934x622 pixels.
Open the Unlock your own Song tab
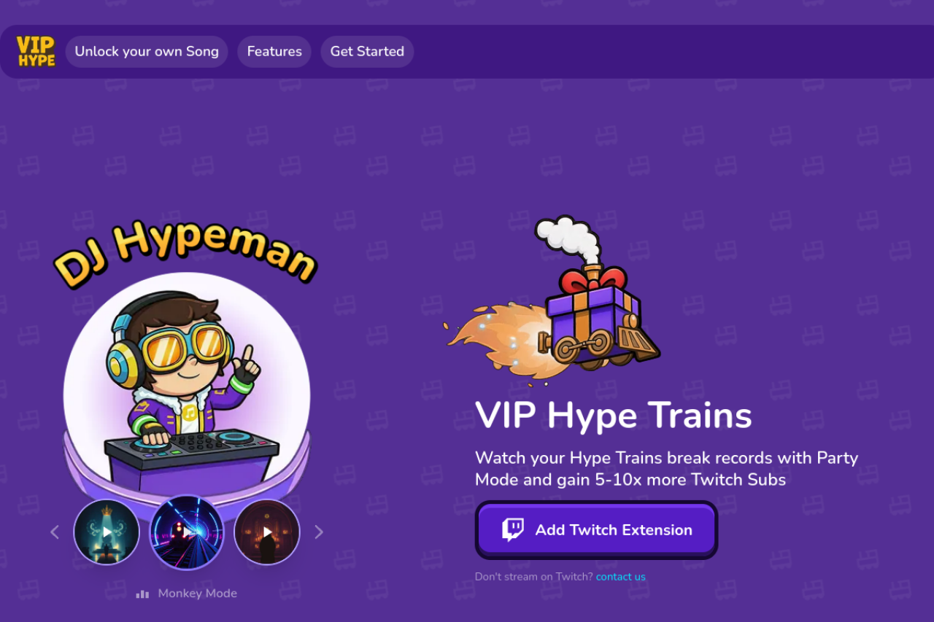pyautogui.click(x=147, y=52)
